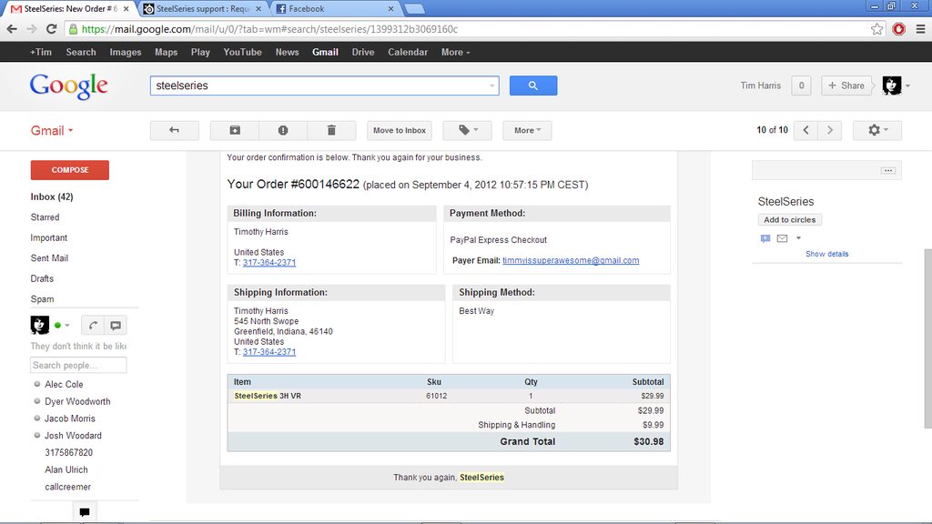Open the payer email address link
Viewport: 932px width, 524px height.
click(x=571, y=260)
